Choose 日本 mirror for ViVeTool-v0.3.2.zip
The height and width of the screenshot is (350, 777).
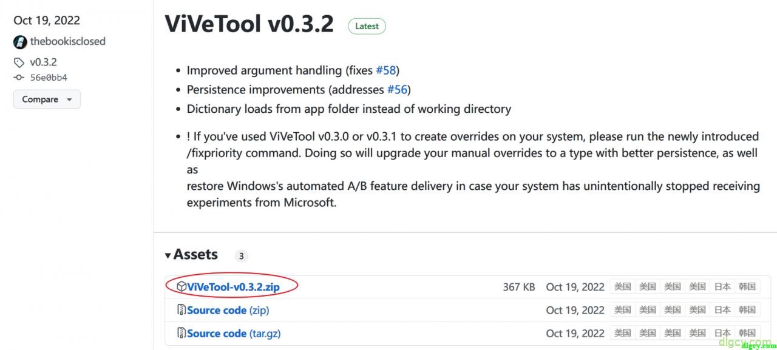(x=722, y=286)
